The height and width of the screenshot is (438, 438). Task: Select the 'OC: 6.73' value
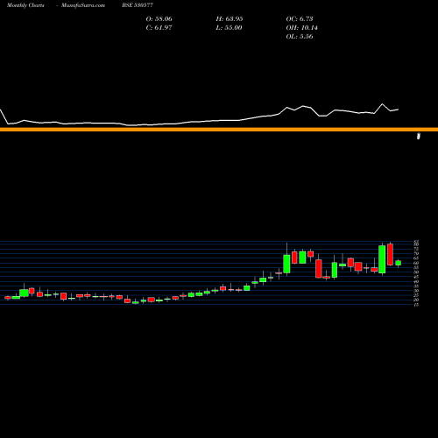300,19
